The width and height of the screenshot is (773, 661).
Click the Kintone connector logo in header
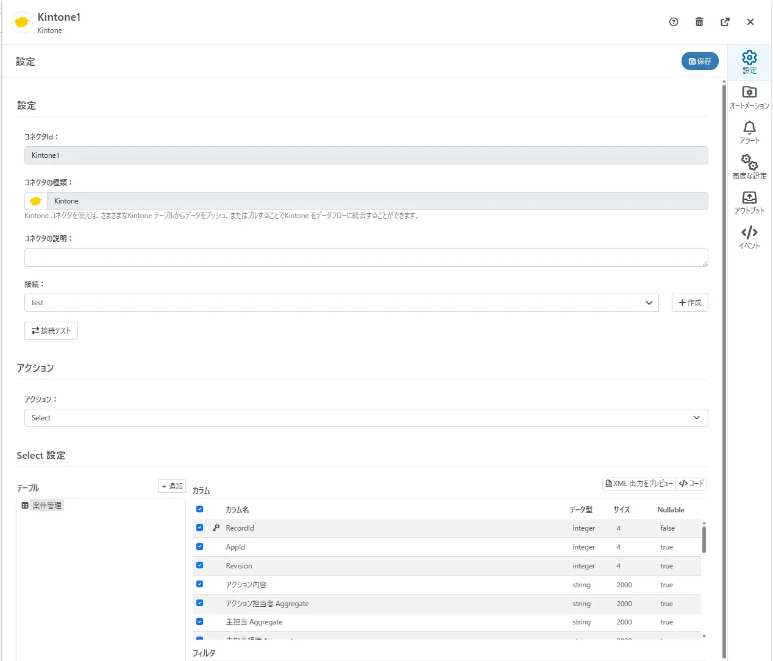coord(22,23)
